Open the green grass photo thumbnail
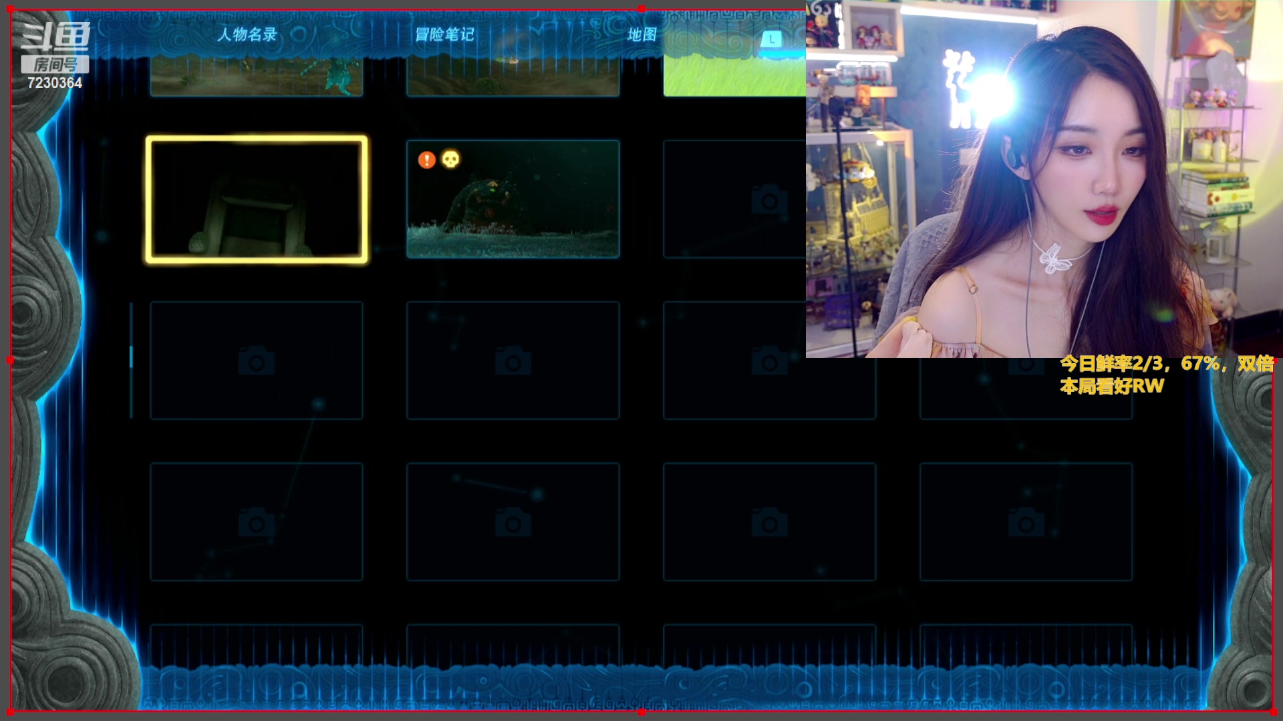Image resolution: width=1283 pixels, height=721 pixels. click(x=734, y=76)
